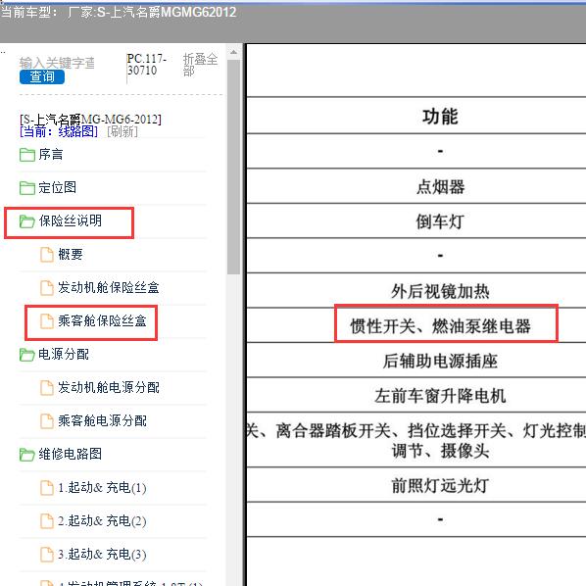Click the 刷新 refresh link

pos(122,131)
